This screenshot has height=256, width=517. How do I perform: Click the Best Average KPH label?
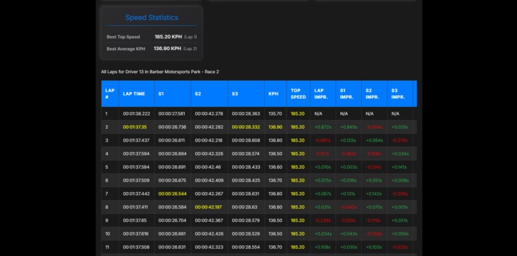[x=126, y=49]
